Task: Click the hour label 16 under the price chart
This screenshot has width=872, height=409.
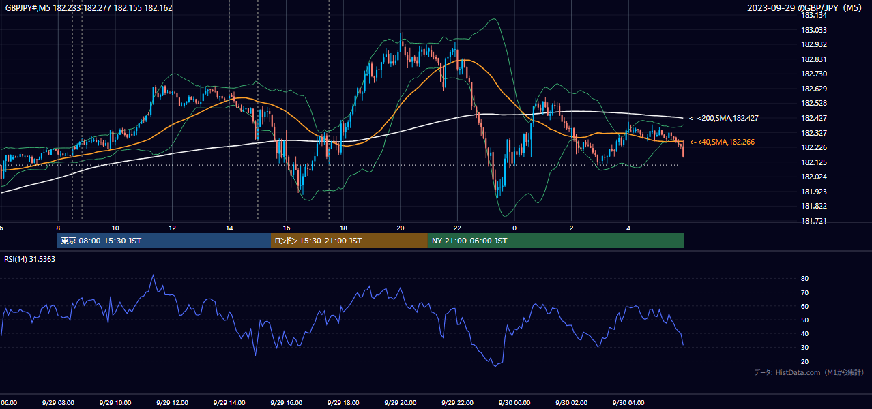Action: [x=287, y=228]
